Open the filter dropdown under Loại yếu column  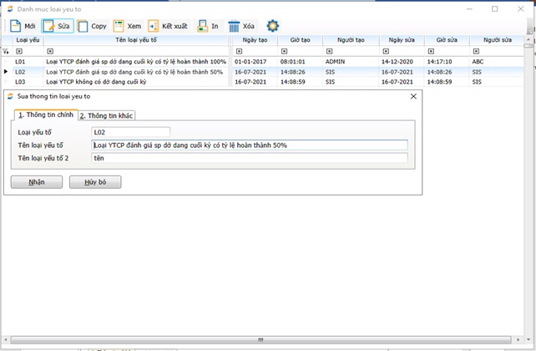[19, 51]
